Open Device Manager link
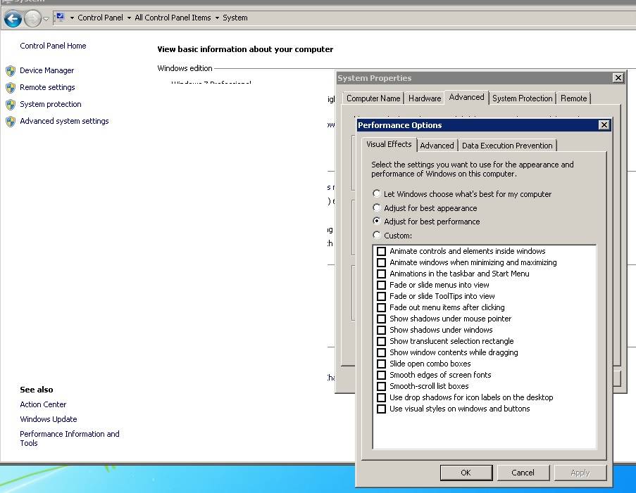The image size is (636, 493). (46, 70)
